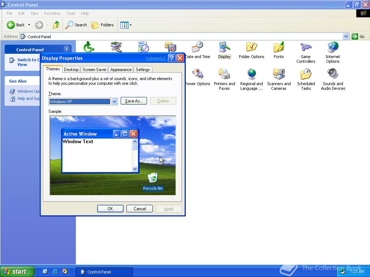Open Regional and Language Options icon
This screenshot has height=277, width=370.
(251, 80)
